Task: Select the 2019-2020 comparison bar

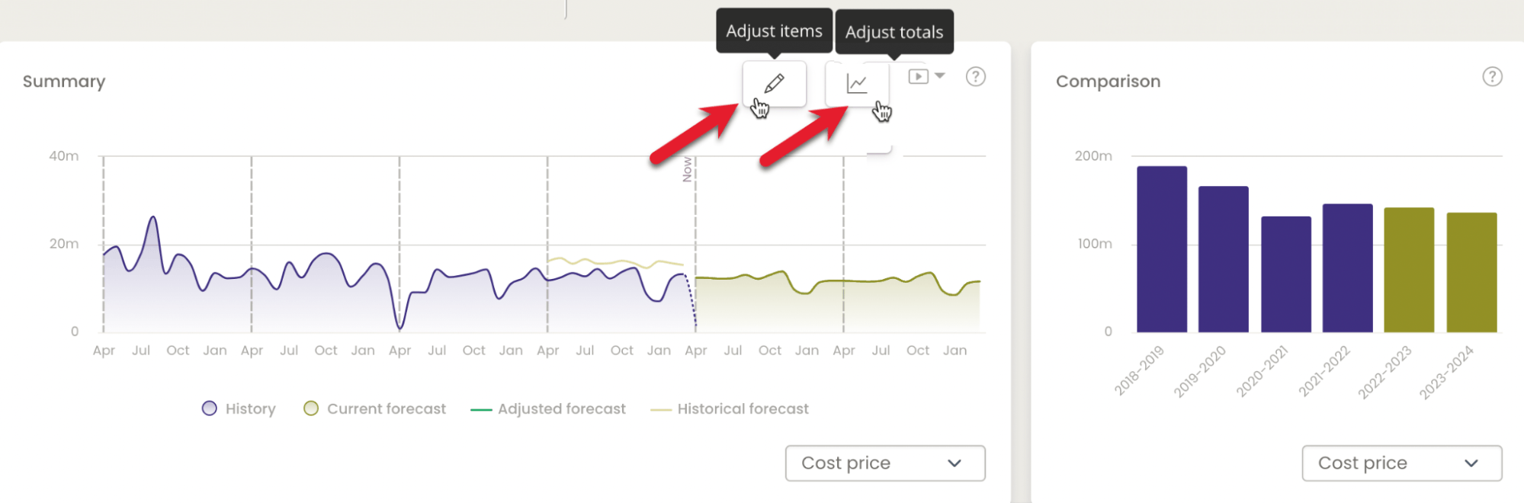Action: tap(1223, 259)
